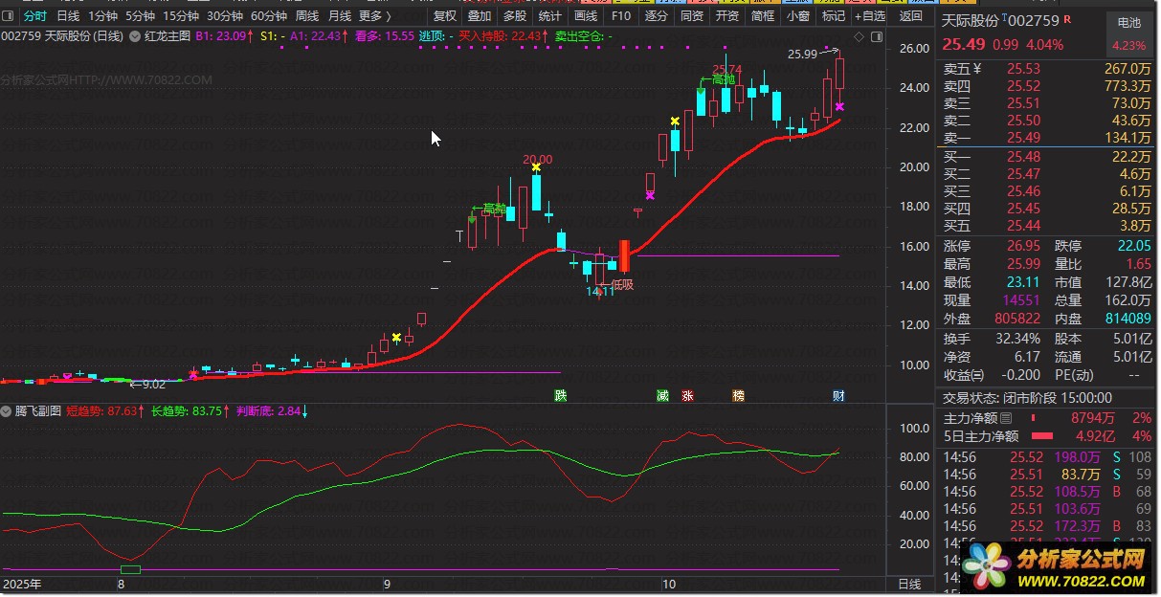Click the 跌 event marker icon
Screen dimensions: 1161x597
[560, 395]
